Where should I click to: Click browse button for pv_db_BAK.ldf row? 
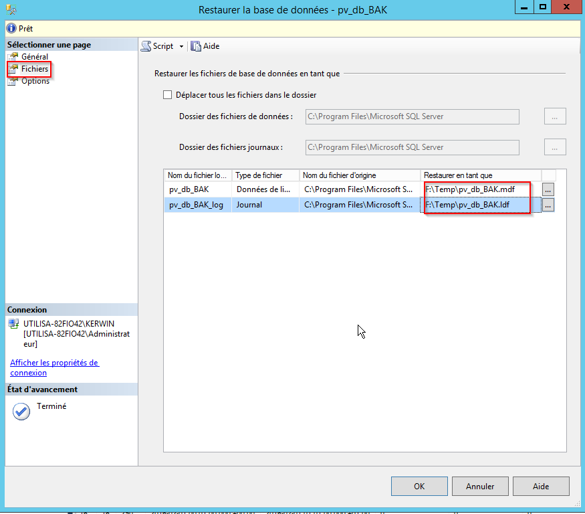click(548, 205)
